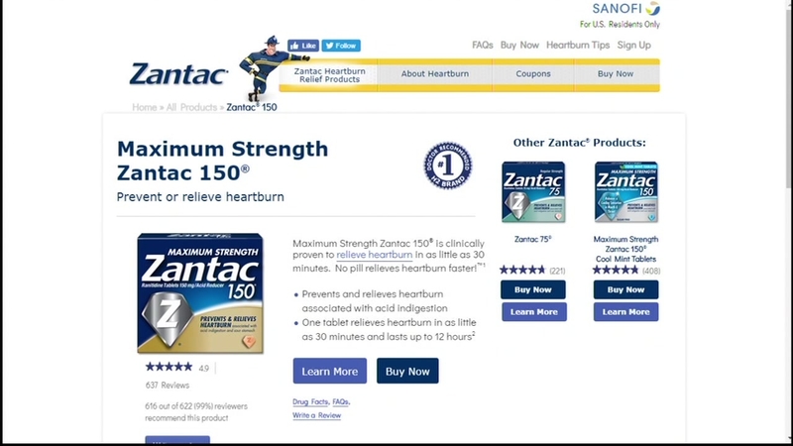The image size is (793, 446).
Task: Open the Drug Facts link
Action: (x=310, y=401)
